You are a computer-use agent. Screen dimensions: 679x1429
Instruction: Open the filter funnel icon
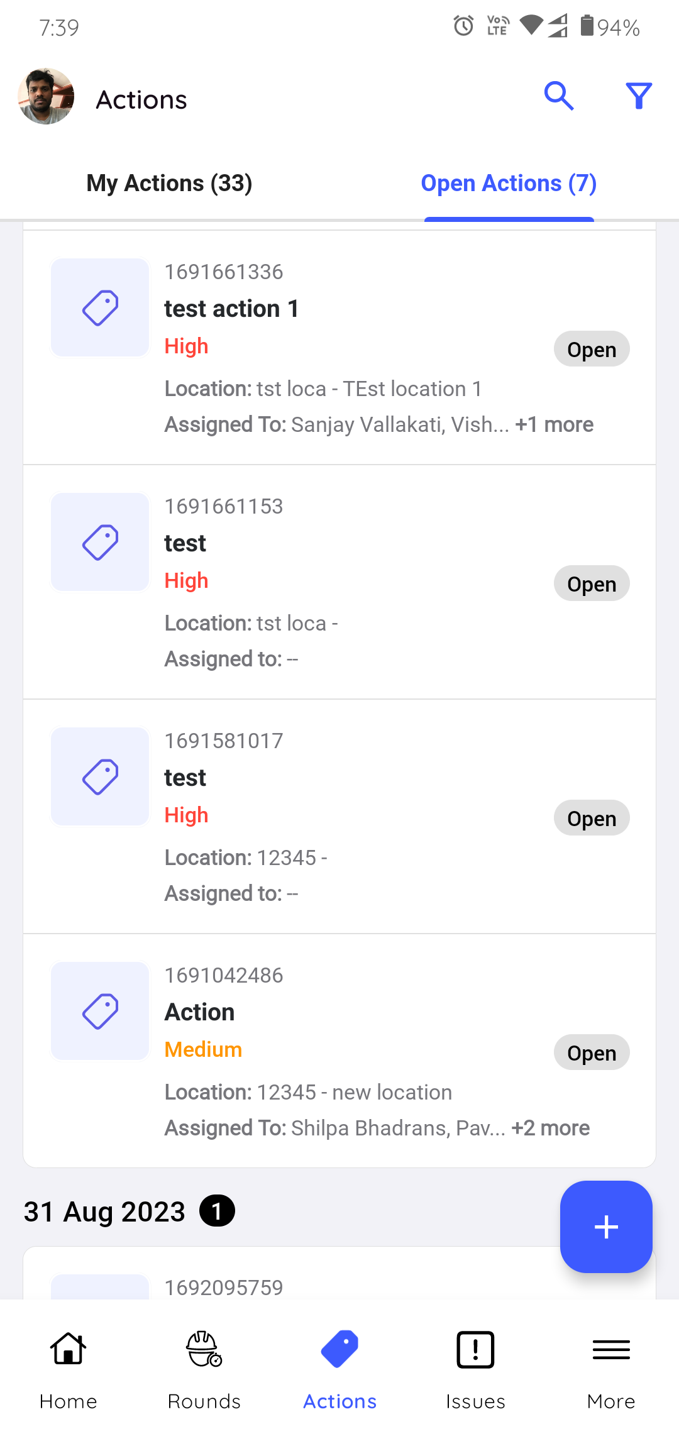pos(639,96)
